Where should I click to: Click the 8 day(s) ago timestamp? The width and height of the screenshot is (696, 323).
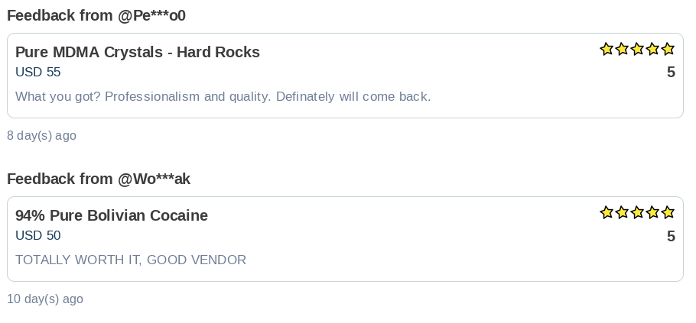(x=41, y=136)
